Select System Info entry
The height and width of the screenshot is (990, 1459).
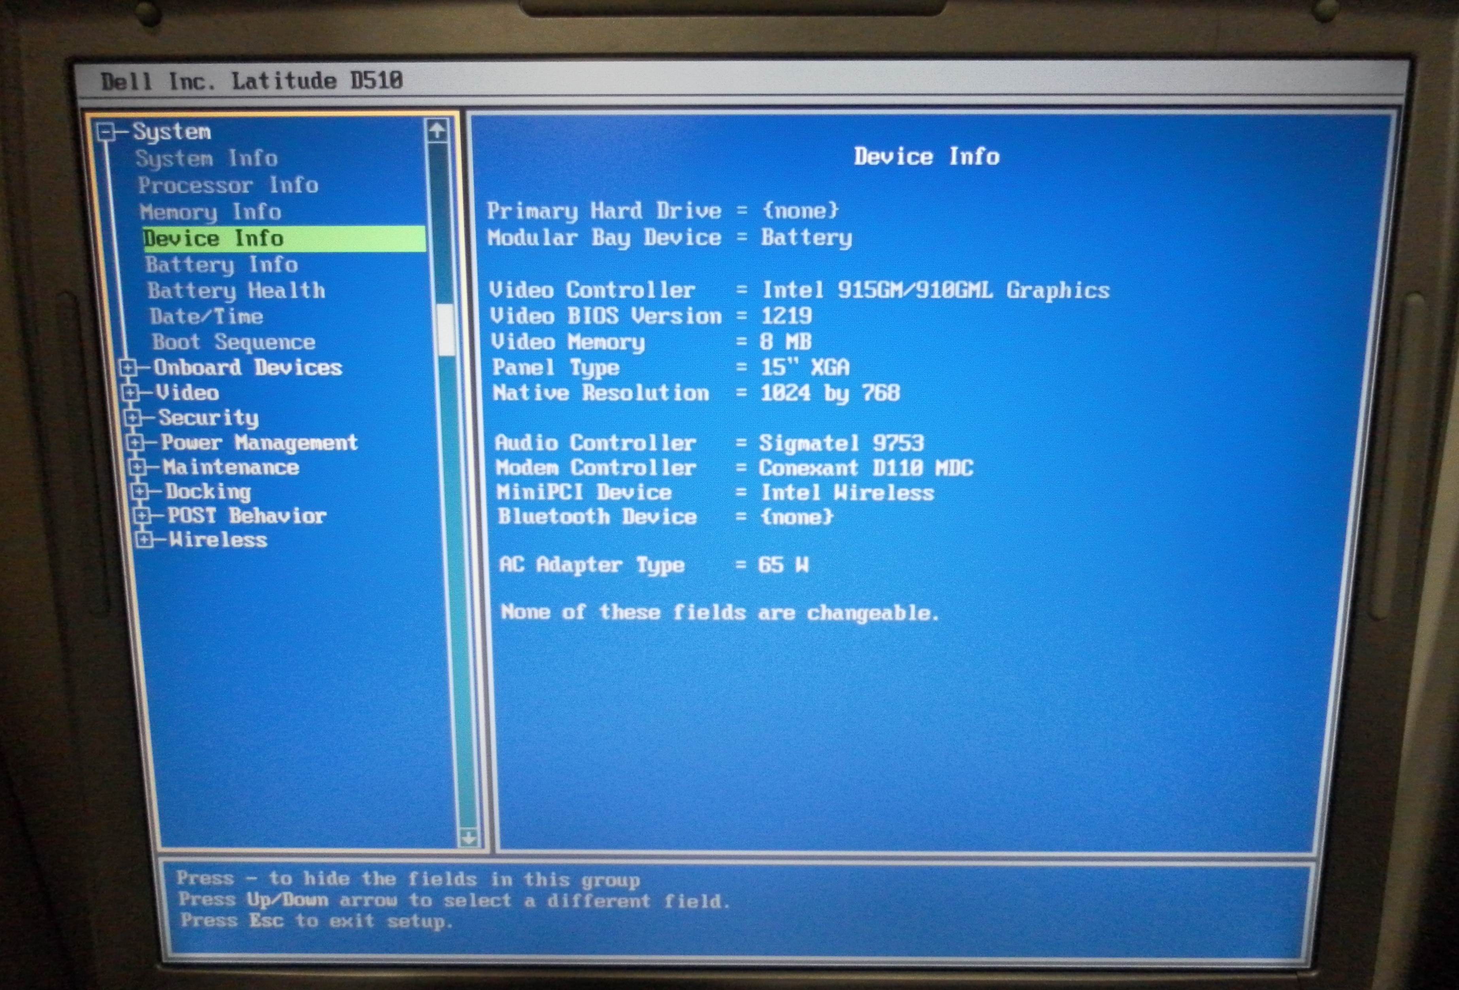click(207, 159)
